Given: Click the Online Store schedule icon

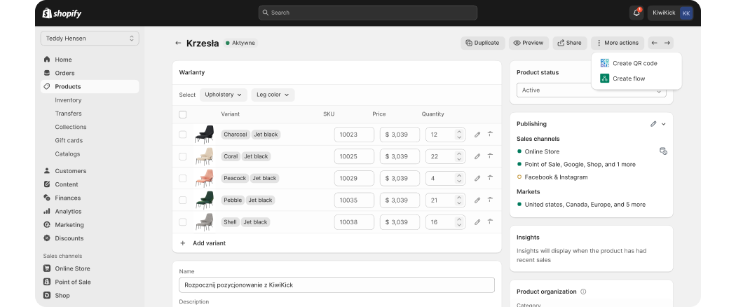Looking at the screenshot, I should [663, 151].
